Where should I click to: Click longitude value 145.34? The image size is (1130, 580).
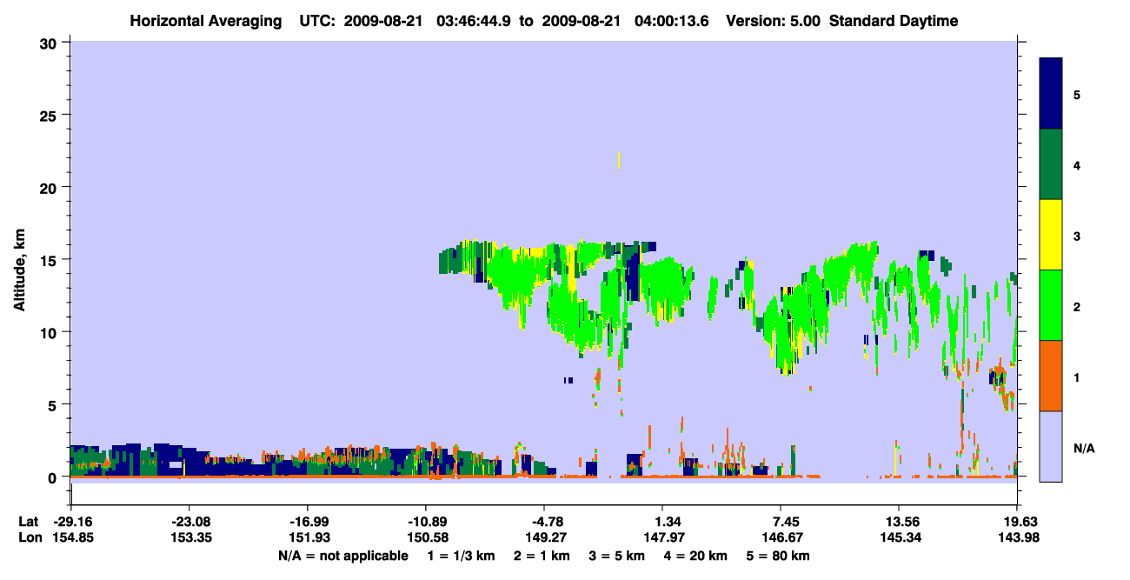899,537
